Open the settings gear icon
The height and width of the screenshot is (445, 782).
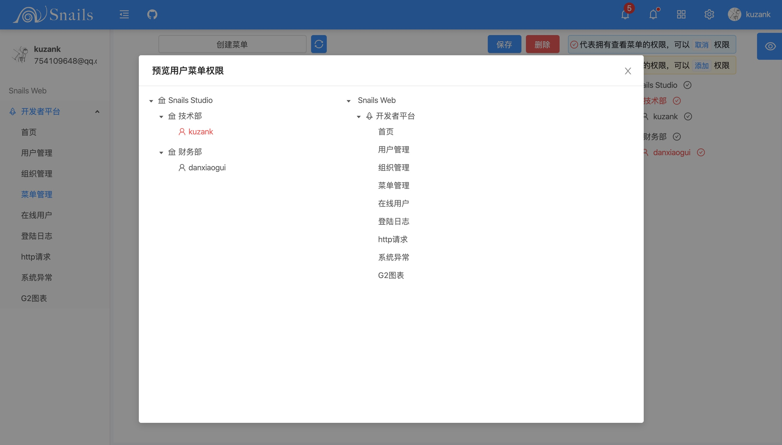pos(709,14)
